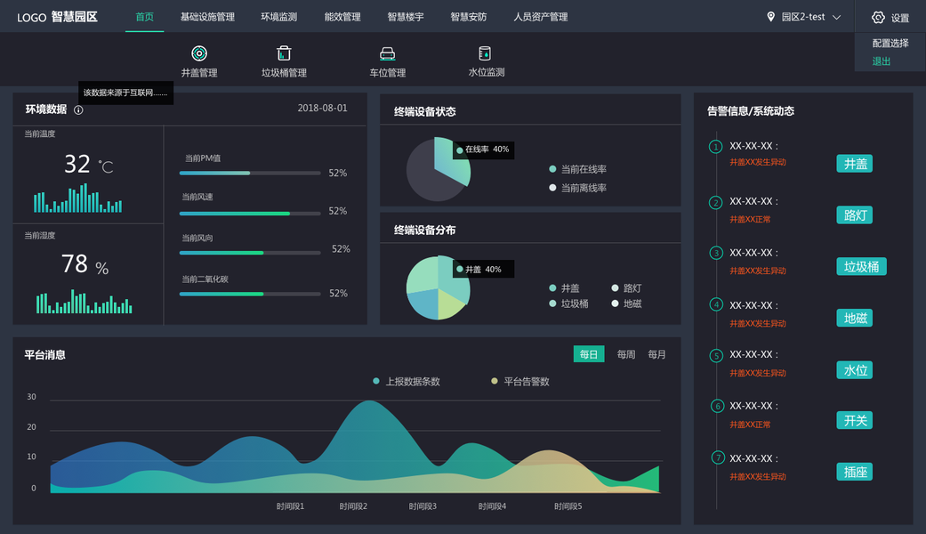
Task: Click alert number 5 circle
Action: [x=716, y=356]
